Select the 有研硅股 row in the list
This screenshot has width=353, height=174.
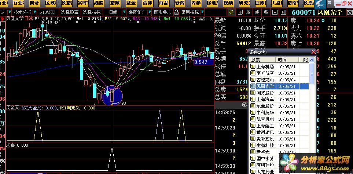click(279, 165)
